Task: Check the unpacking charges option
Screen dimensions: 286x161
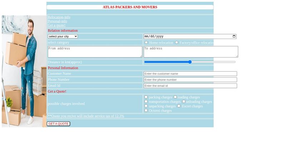Action: pyautogui.click(x=146, y=106)
